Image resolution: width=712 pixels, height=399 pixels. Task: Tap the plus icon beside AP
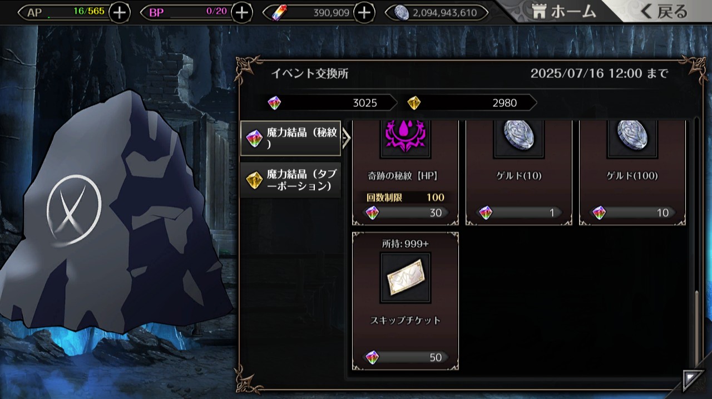point(120,12)
